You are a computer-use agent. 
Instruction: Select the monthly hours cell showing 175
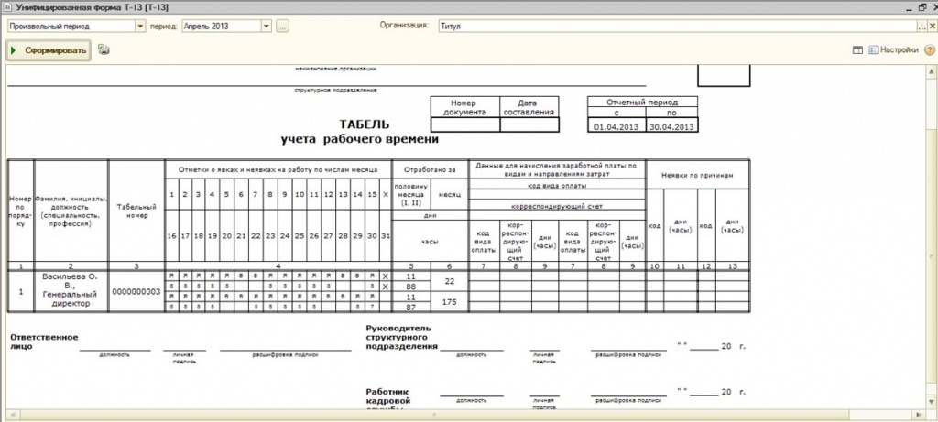[x=449, y=302]
